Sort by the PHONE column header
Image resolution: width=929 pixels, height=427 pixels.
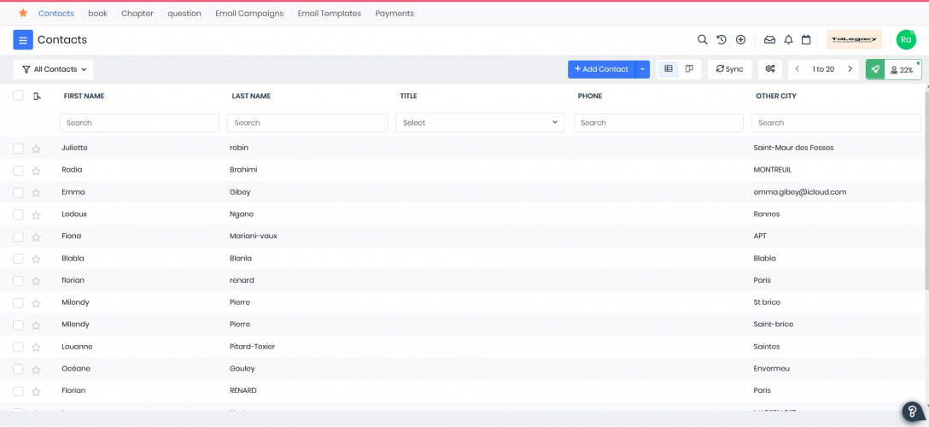(x=590, y=96)
